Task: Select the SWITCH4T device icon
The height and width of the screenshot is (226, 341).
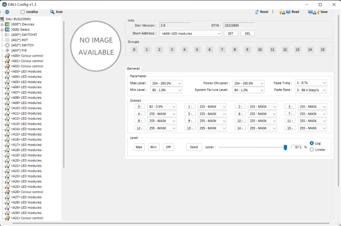Action: [x=7, y=35]
